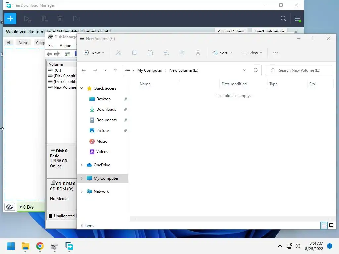Switch to details view layout icon
This screenshot has height=254, width=339.
coord(324,226)
